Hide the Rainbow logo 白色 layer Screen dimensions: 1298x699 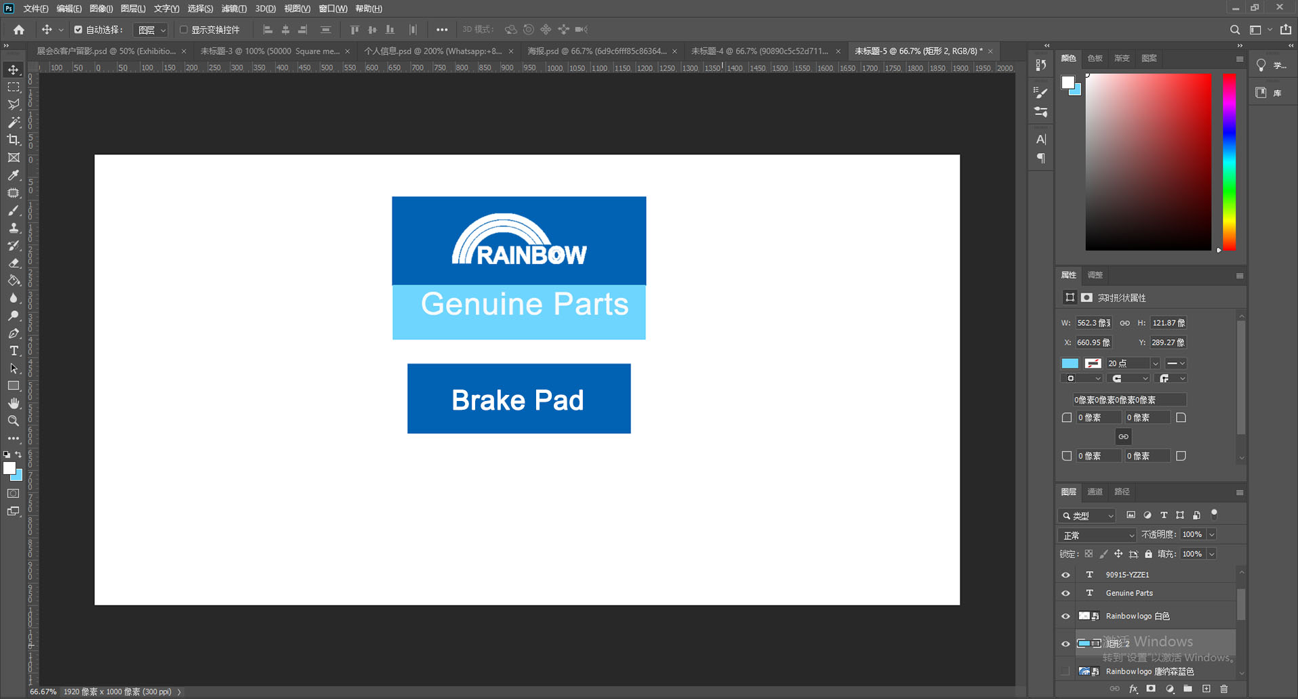pyautogui.click(x=1066, y=616)
